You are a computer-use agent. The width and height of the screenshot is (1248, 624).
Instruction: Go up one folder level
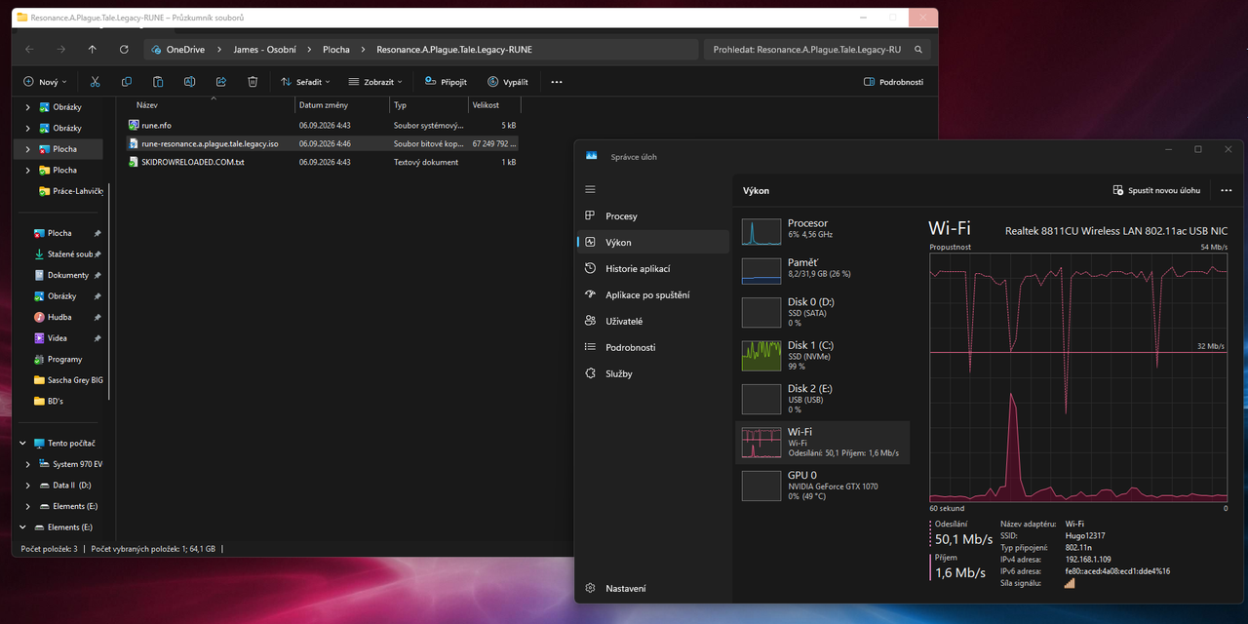[92, 49]
